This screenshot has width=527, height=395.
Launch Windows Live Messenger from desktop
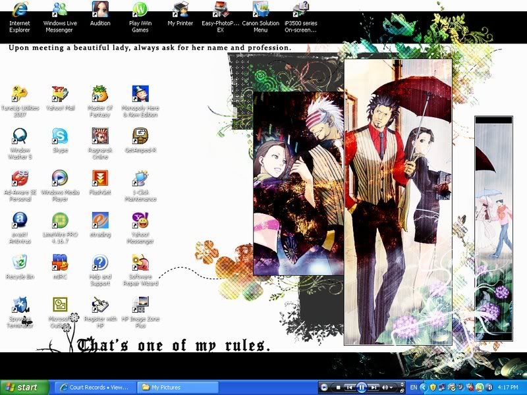[x=60, y=17]
